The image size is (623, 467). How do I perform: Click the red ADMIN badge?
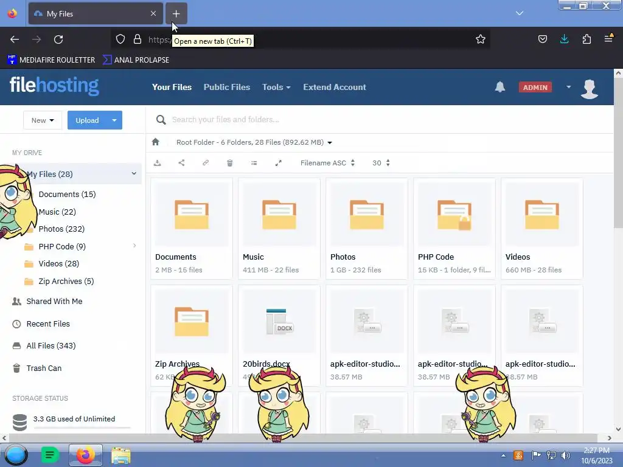[535, 87]
